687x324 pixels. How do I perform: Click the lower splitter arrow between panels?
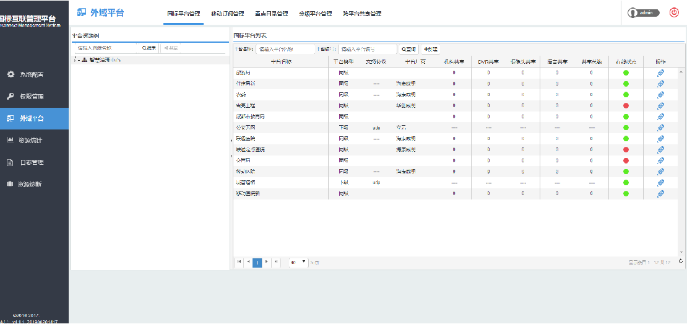click(231, 155)
